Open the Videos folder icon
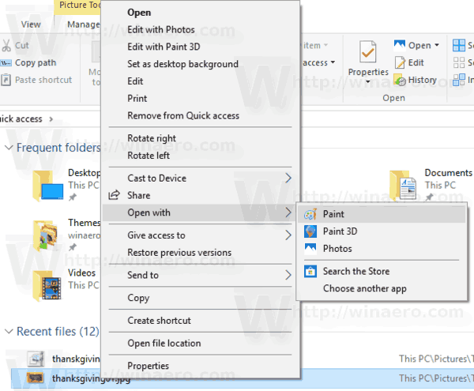The width and height of the screenshot is (474, 391). coord(47,285)
